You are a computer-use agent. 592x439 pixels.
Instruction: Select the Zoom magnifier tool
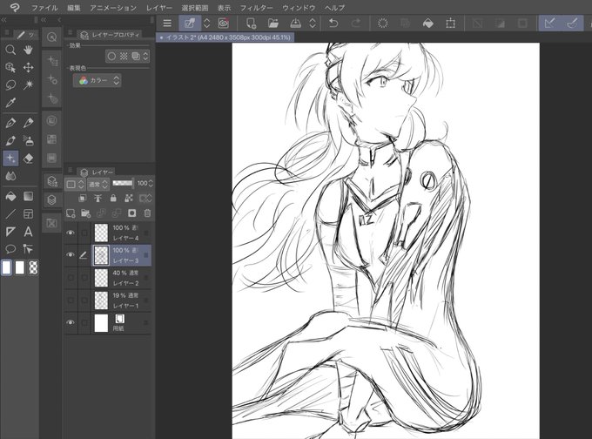pos(10,50)
